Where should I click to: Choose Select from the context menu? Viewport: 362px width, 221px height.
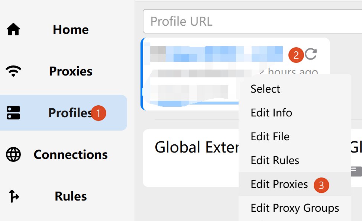265,89
